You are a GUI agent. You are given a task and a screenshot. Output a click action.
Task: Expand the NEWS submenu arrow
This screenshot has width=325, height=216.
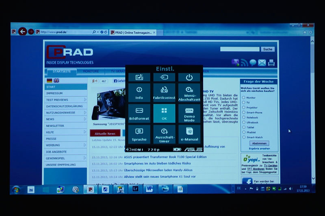pos(85,119)
